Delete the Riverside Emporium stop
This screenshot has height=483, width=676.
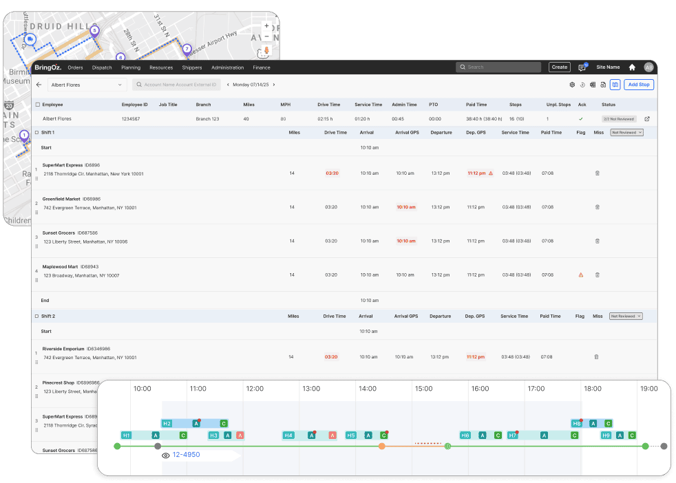596,357
